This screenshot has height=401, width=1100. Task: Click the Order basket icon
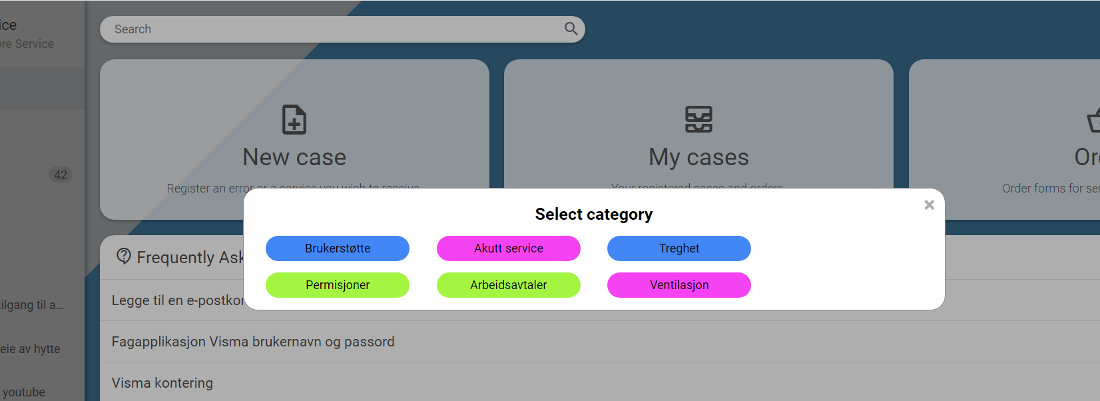pyautogui.click(x=1093, y=120)
